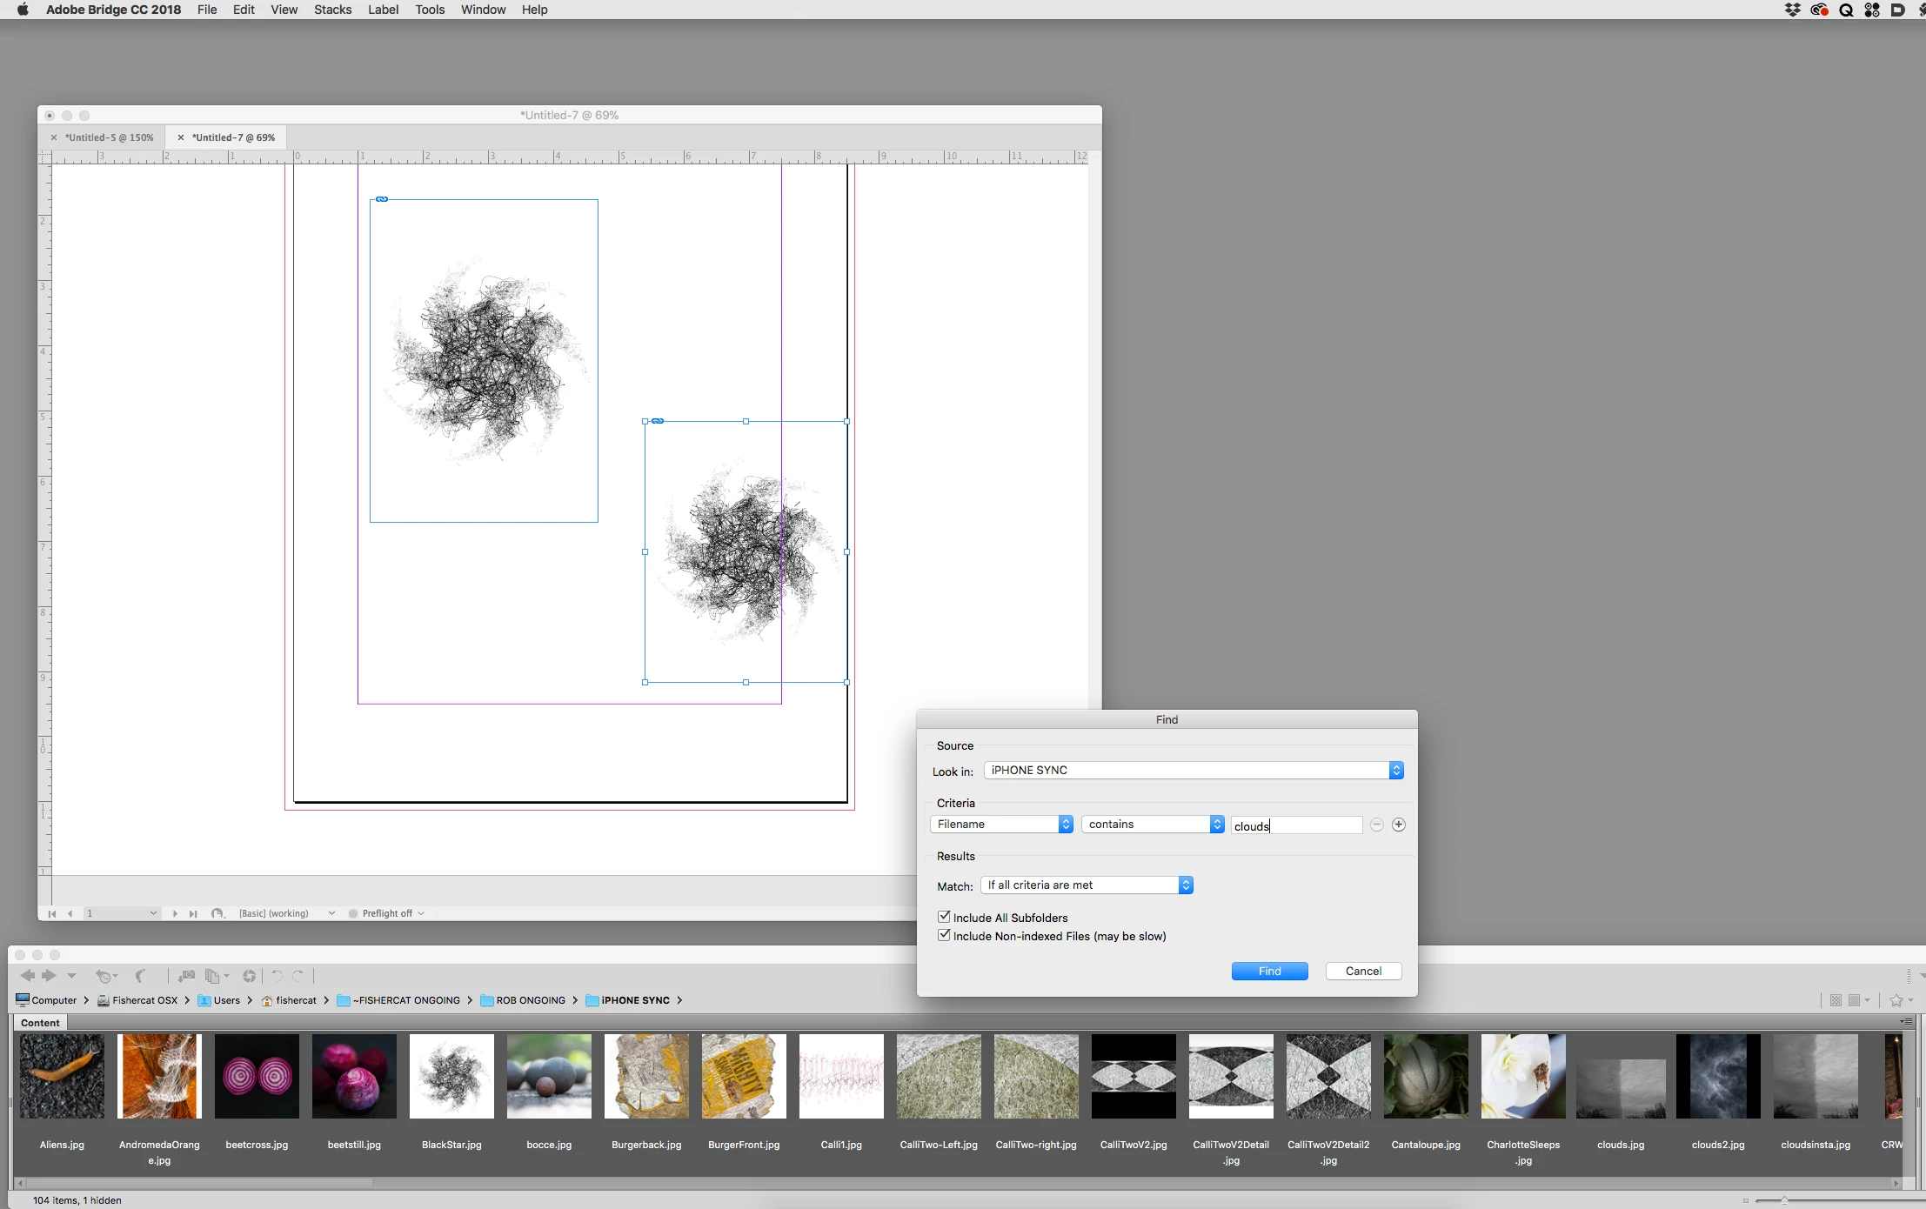The image size is (1926, 1209).
Task: Click the boomerang return-to-app icon
Action: (140, 976)
